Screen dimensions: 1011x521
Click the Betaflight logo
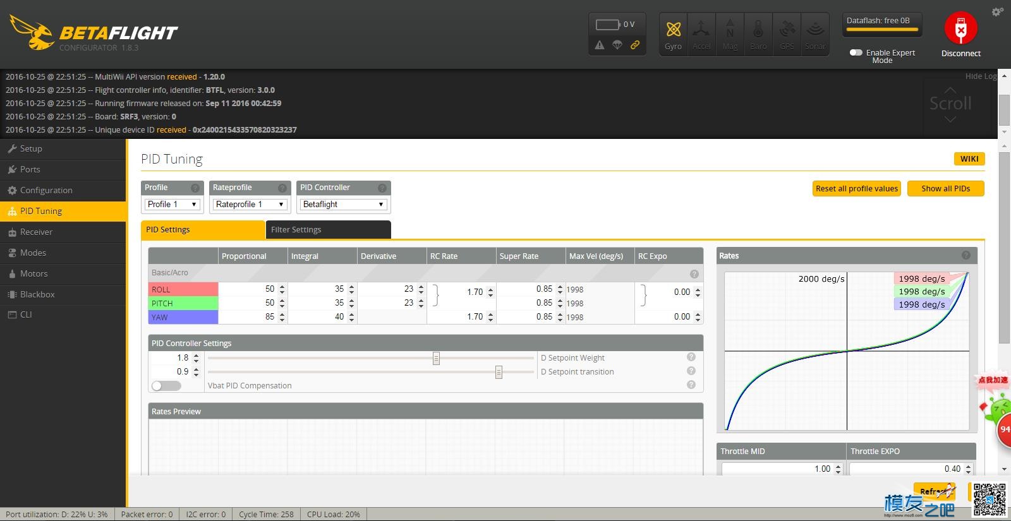click(94, 33)
